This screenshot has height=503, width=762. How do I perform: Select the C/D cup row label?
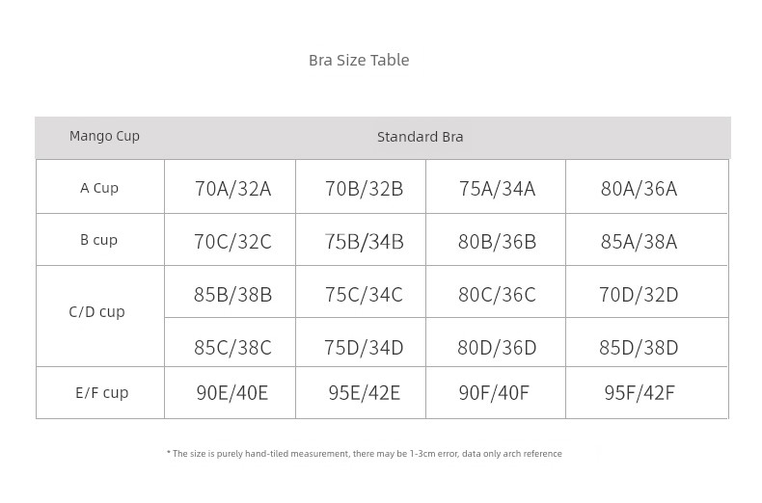point(97,311)
